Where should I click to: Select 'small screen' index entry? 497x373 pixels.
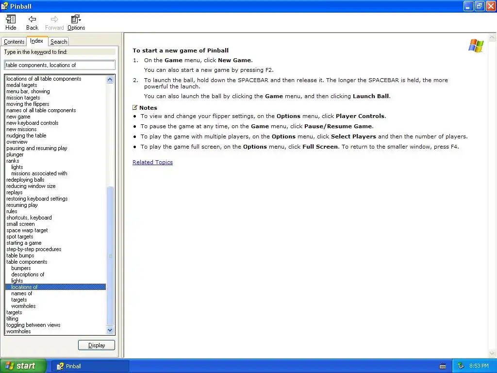click(x=20, y=224)
